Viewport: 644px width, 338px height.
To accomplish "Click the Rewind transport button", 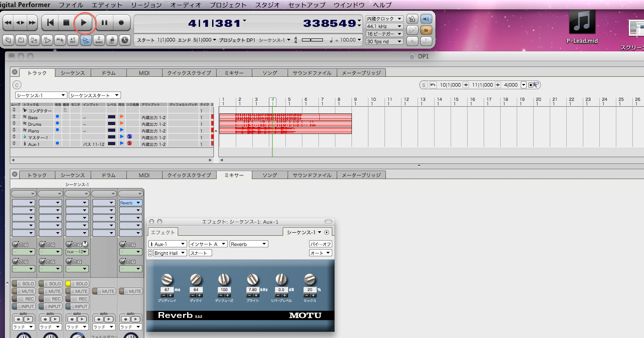I will click(x=8, y=22).
